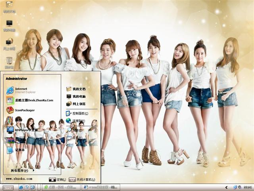This screenshot has width=254, height=191.
Task: Open 我的文档 in start menu
Action: click(x=76, y=89)
